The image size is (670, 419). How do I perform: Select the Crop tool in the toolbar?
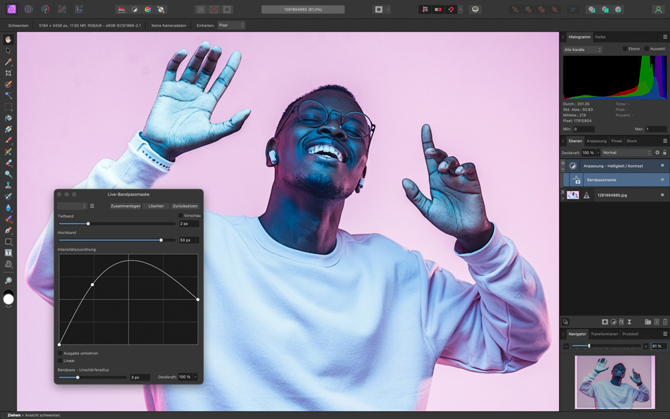click(9, 72)
